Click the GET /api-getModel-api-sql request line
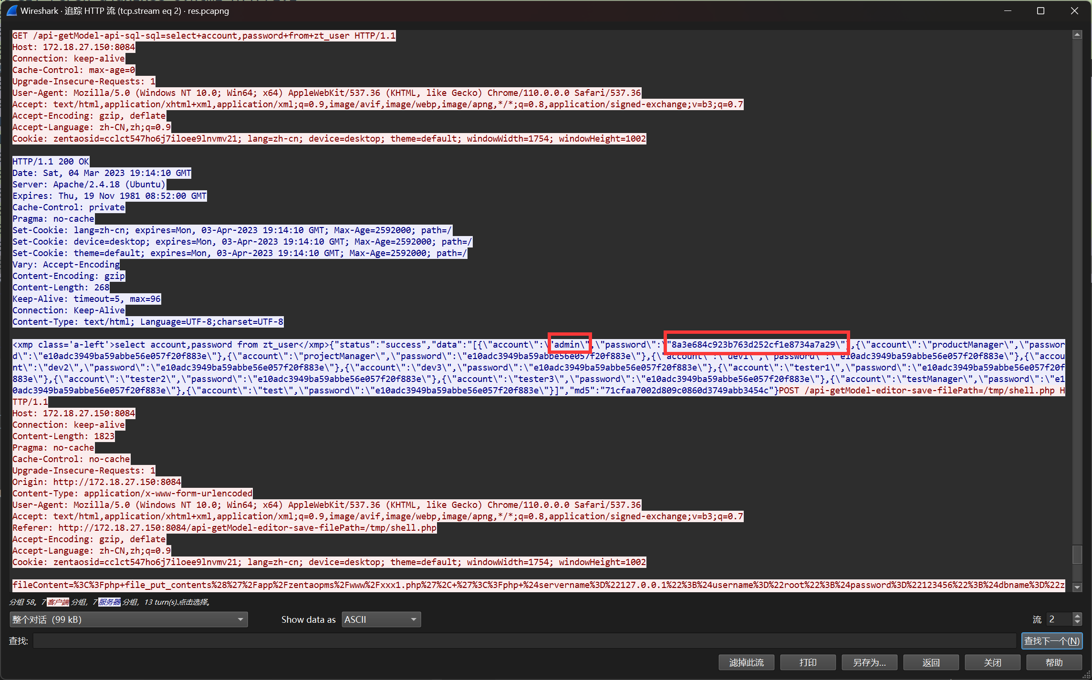Image resolution: width=1092 pixels, height=680 pixels. tap(204, 36)
